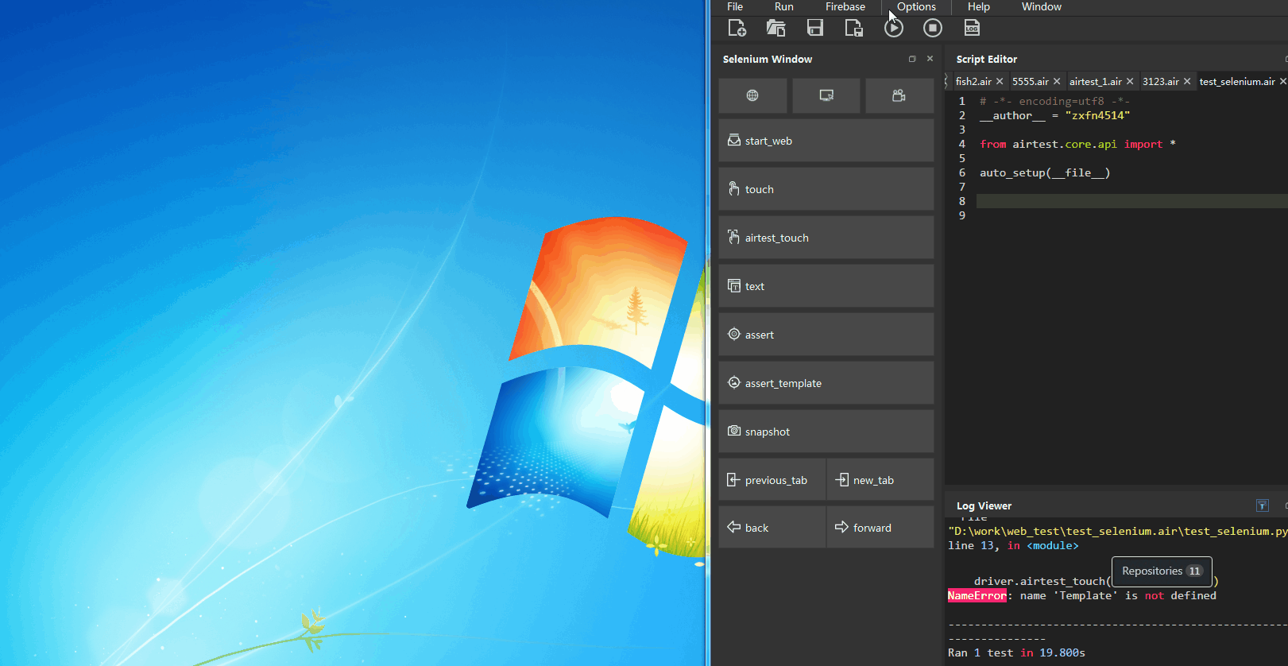Viewport: 1288px width, 666px height.
Task: Click the forward button
Action: (x=880, y=528)
